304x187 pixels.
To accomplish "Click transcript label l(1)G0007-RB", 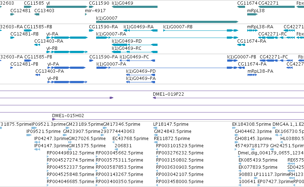I will pos(178,27).
